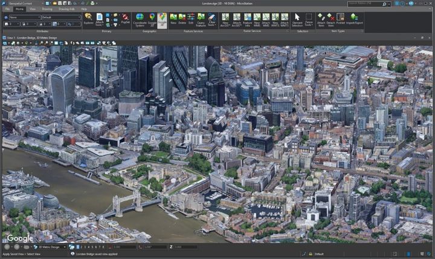Open the File menu
This screenshot has width=435, height=259.
point(8,9)
